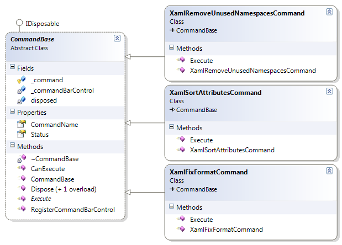Select the _commandBarControl field name
This screenshot has width=342, height=245.
(62, 90)
